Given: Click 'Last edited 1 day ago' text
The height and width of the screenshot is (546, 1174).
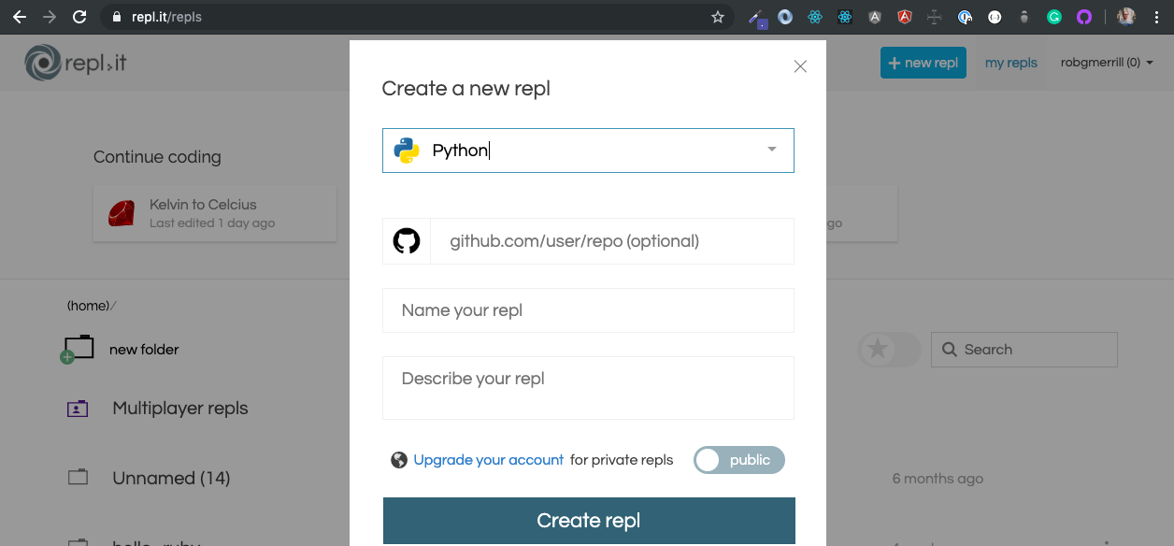Looking at the screenshot, I should [x=212, y=223].
